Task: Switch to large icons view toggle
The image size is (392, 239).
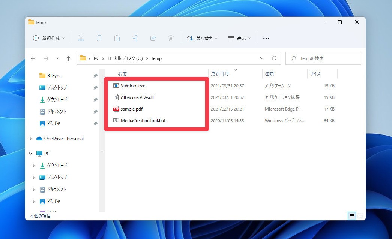Action: pyautogui.click(x=360, y=216)
